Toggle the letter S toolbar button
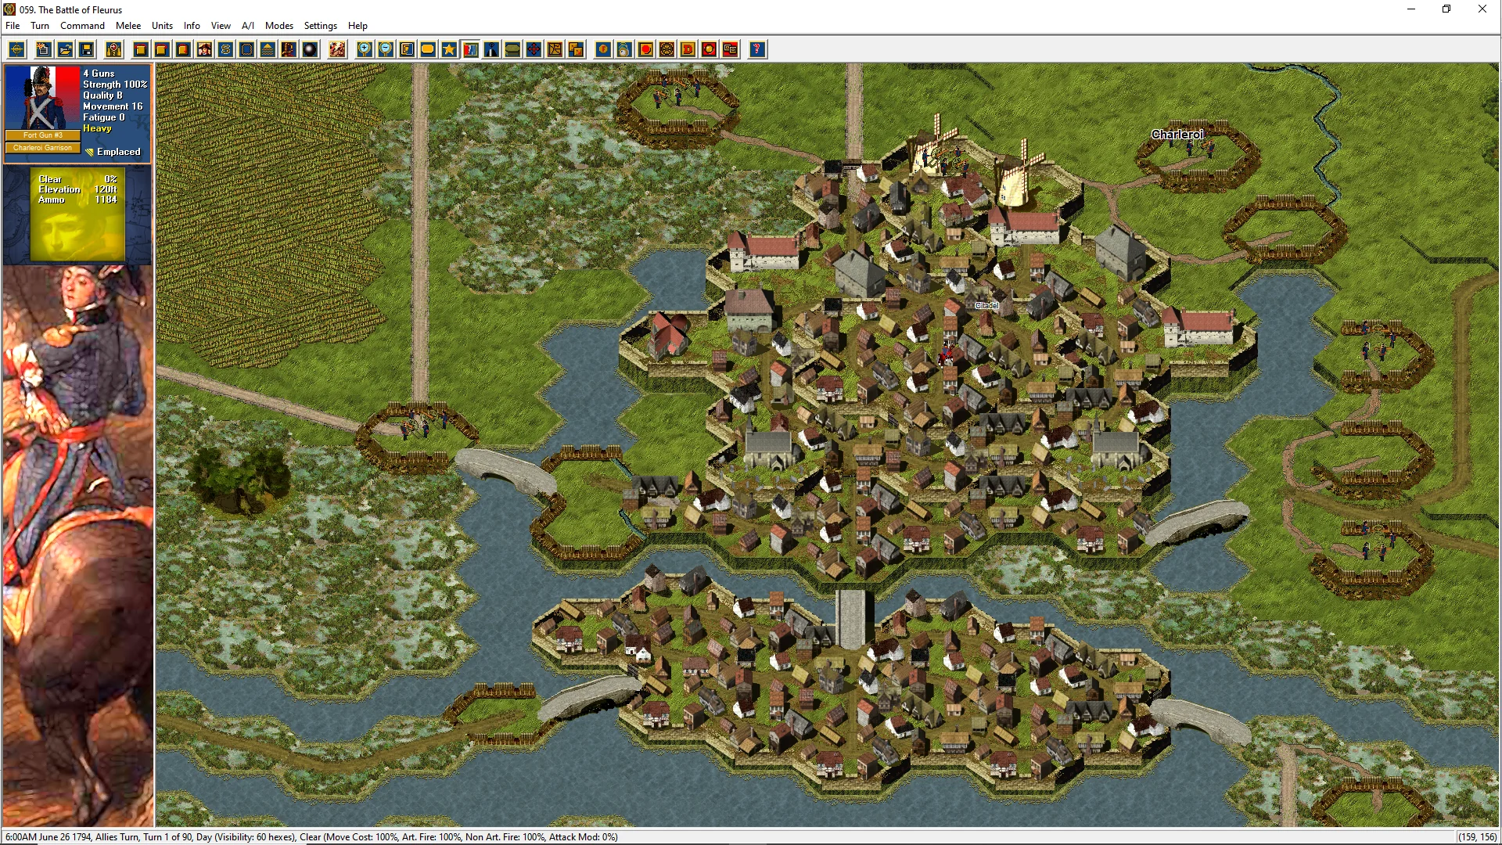Screen dimensions: 1502x845 (225, 50)
